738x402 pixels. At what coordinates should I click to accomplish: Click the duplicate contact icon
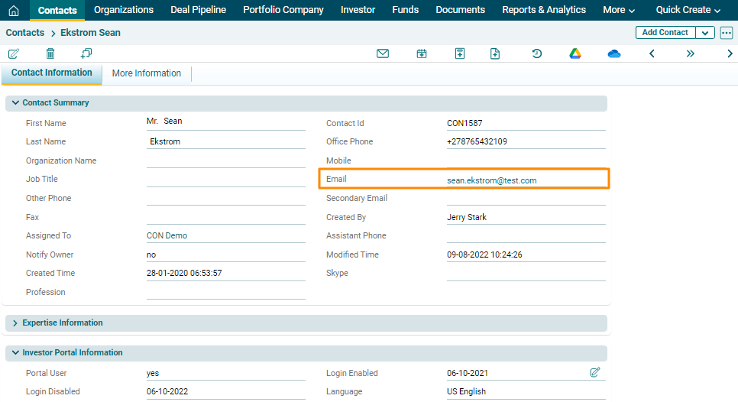click(x=86, y=53)
